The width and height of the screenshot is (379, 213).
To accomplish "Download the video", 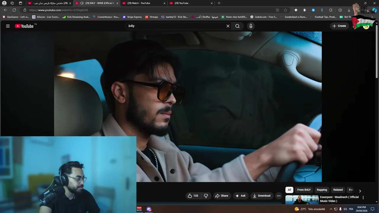I will pyautogui.click(x=261, y=196).
